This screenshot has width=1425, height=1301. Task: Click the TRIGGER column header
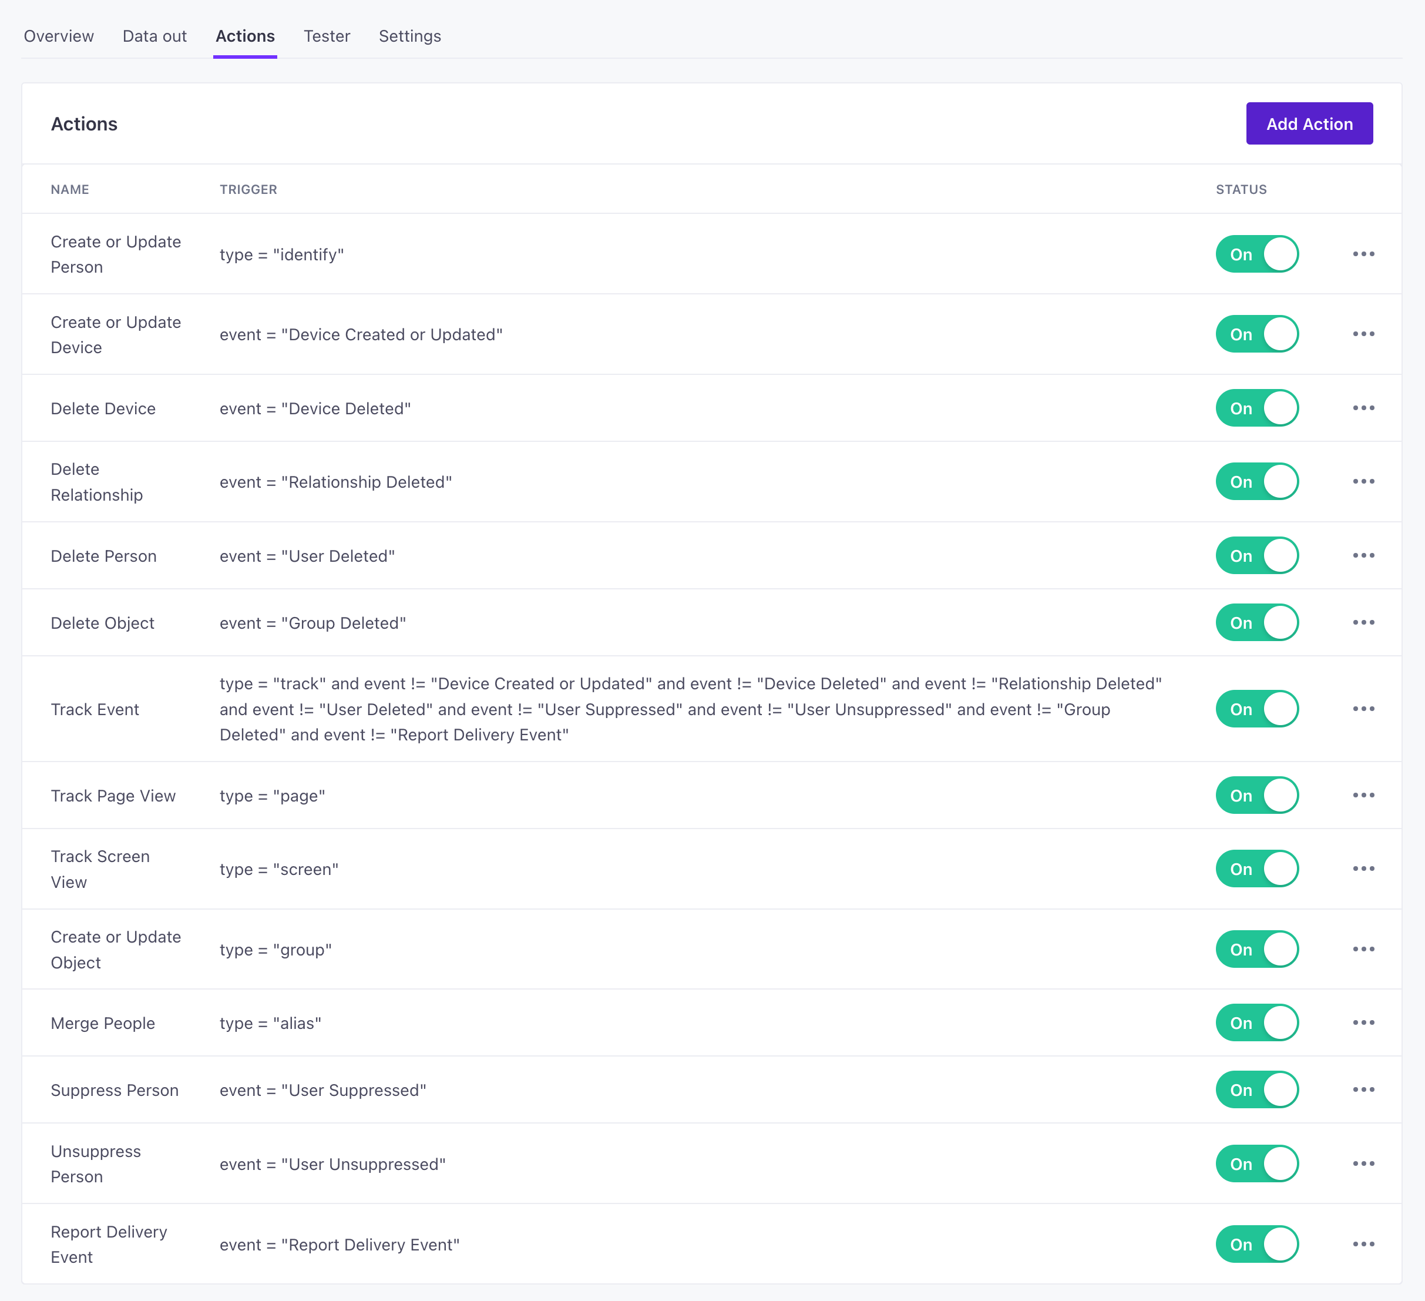coord(248,189)
